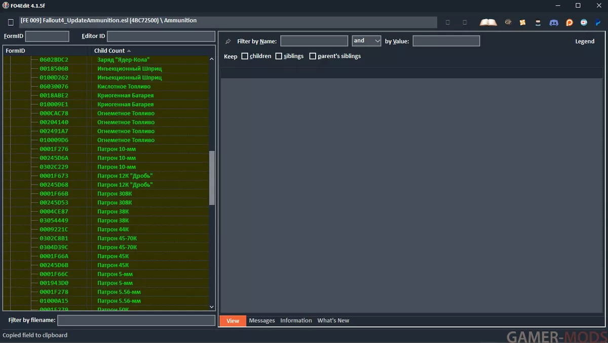The height and width of the screenshot is (343, 608).
Task: Open the PayPal icon
Action: coord(598,22)
